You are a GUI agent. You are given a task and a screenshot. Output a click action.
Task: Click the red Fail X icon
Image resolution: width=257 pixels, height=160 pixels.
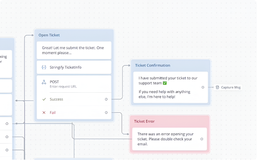coord(44,113)
